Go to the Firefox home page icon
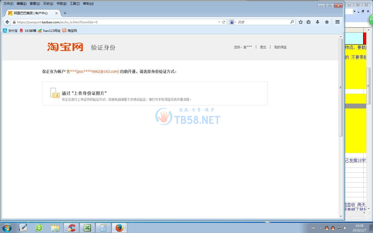 point(327,22)
